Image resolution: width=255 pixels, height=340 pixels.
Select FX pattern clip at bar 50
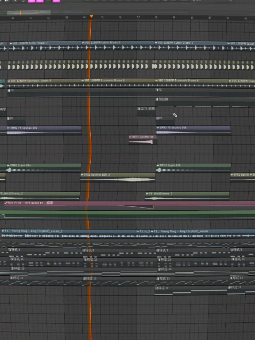click(x=81, y=93)
